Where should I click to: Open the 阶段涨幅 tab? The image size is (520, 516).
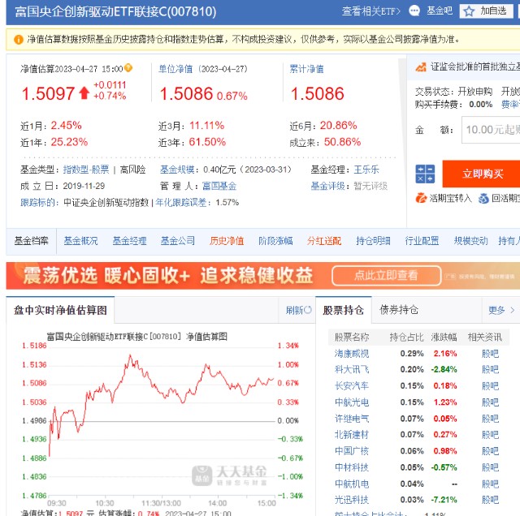(275, 241)
